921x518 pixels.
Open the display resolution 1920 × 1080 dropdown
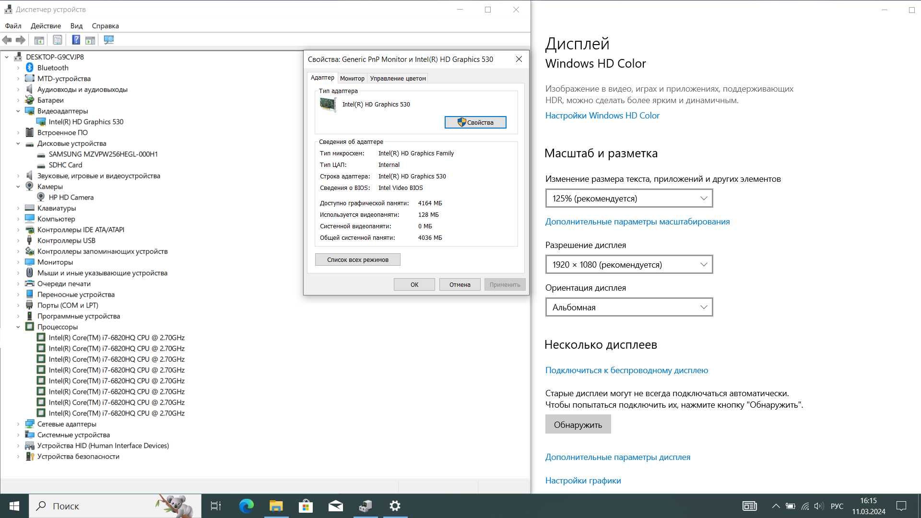[629, 264]
